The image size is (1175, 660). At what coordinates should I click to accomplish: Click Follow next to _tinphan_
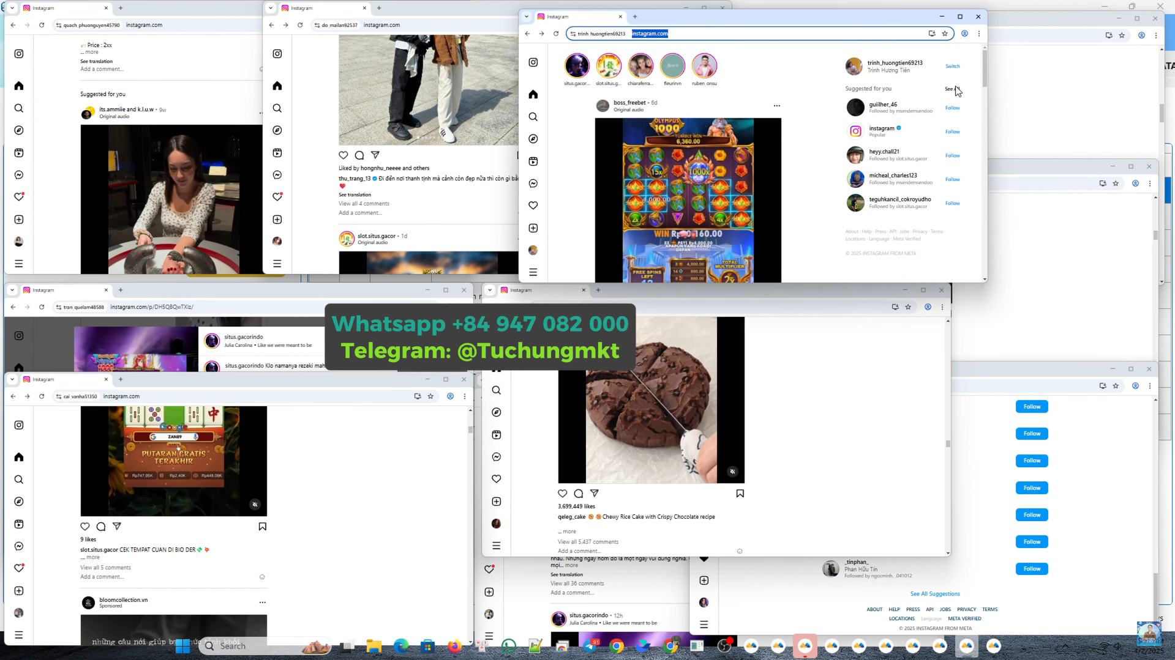click(1032, 569)
